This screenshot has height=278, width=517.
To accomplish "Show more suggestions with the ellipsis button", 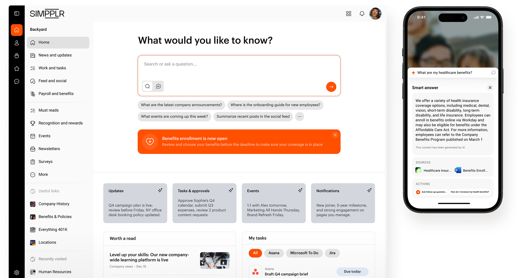I will (x=299, y=117).
